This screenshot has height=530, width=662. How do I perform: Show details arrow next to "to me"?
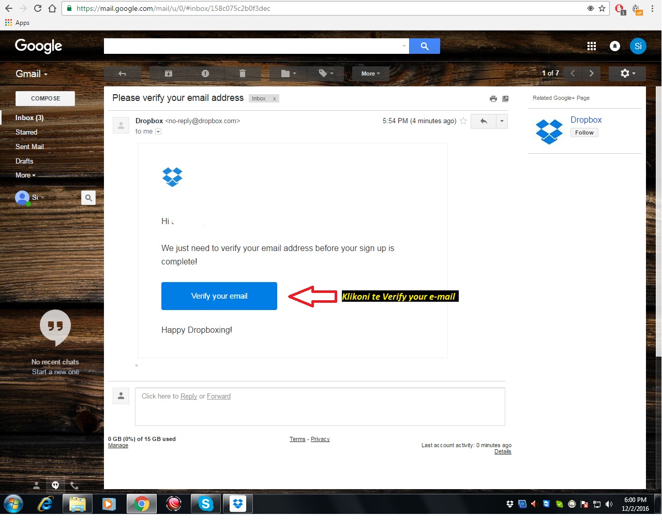(x=158, y=131)
